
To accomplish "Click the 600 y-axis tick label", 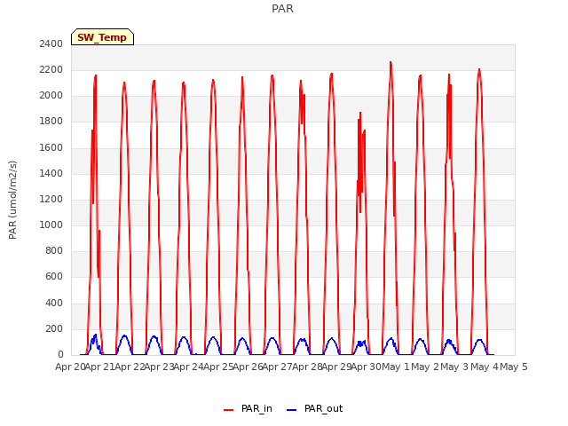I will 54,277.
